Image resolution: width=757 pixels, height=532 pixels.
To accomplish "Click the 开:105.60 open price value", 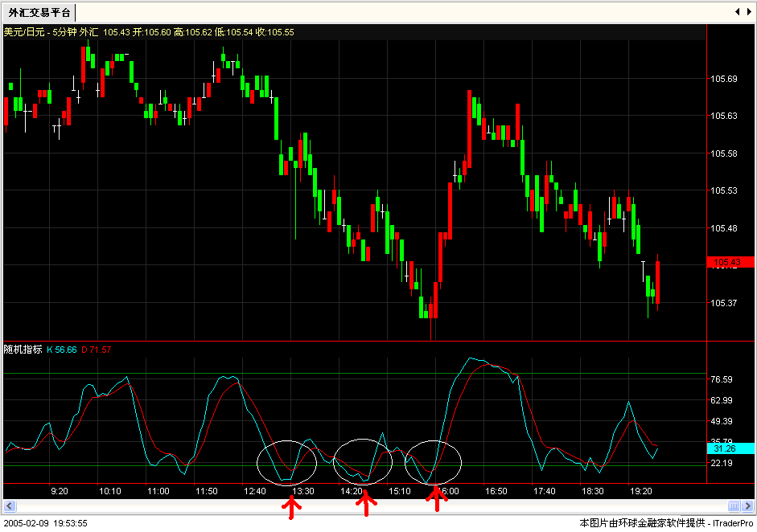I will click(x=152, y=32).
